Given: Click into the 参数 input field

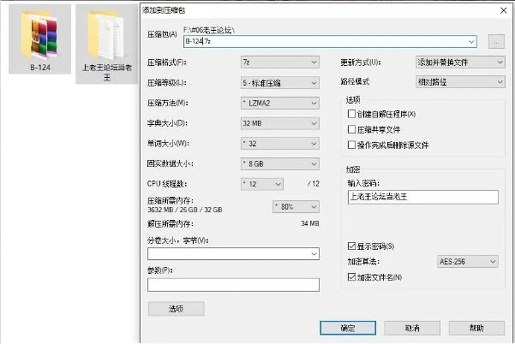Looking at the screenshot, I should pyautogui.click(x=233, y=285).
